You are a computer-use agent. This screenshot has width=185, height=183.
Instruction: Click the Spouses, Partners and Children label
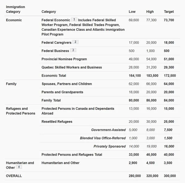[67, 84]
